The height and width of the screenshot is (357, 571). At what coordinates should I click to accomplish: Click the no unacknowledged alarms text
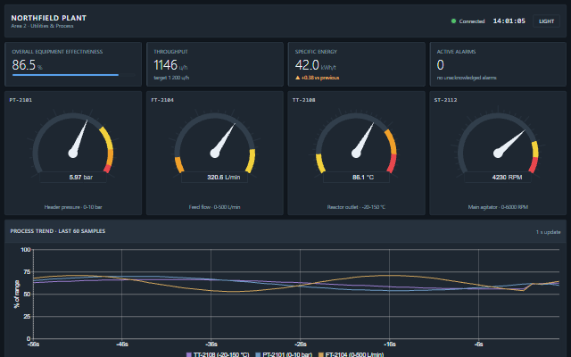(x=467, y=78)
